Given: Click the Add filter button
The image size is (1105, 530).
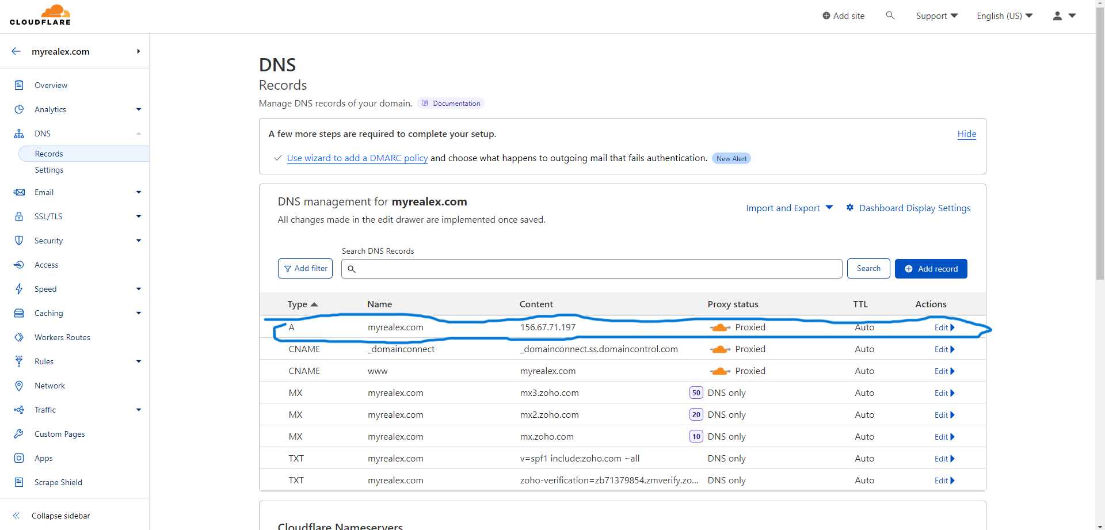Looking at the screenshot, I should (305, 269).
